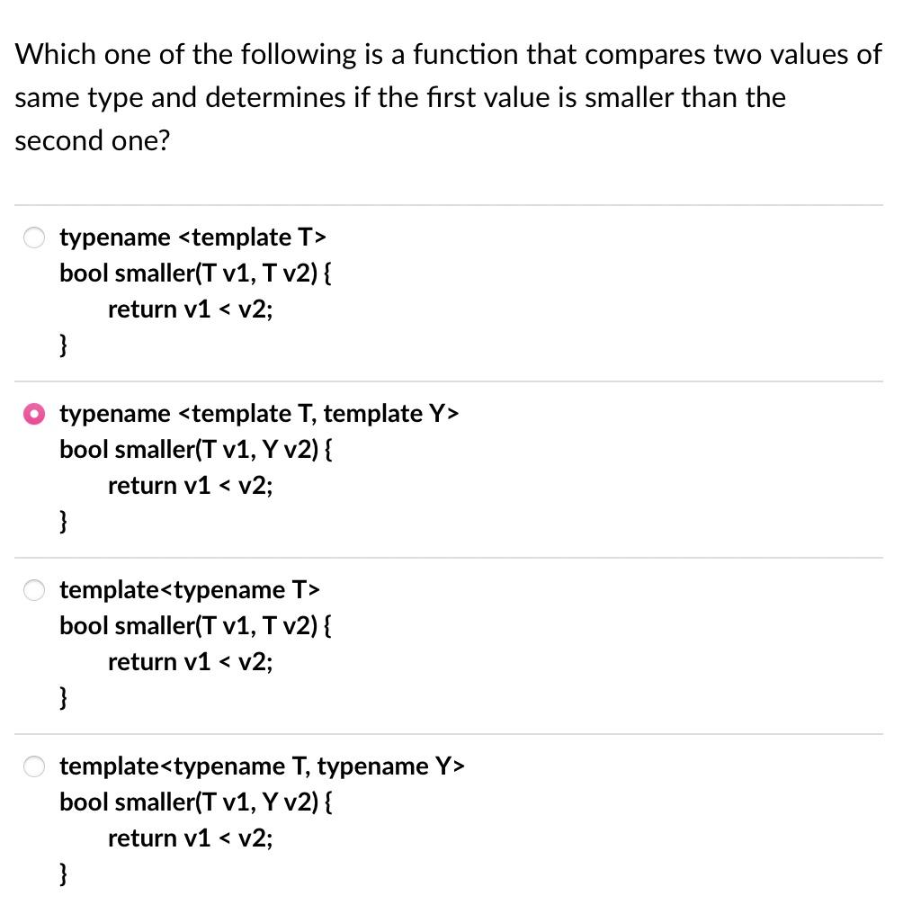The height and width of the screenshot is (905, 912).
Task: Click the closing brace of the second option
Action: (62, 521)
